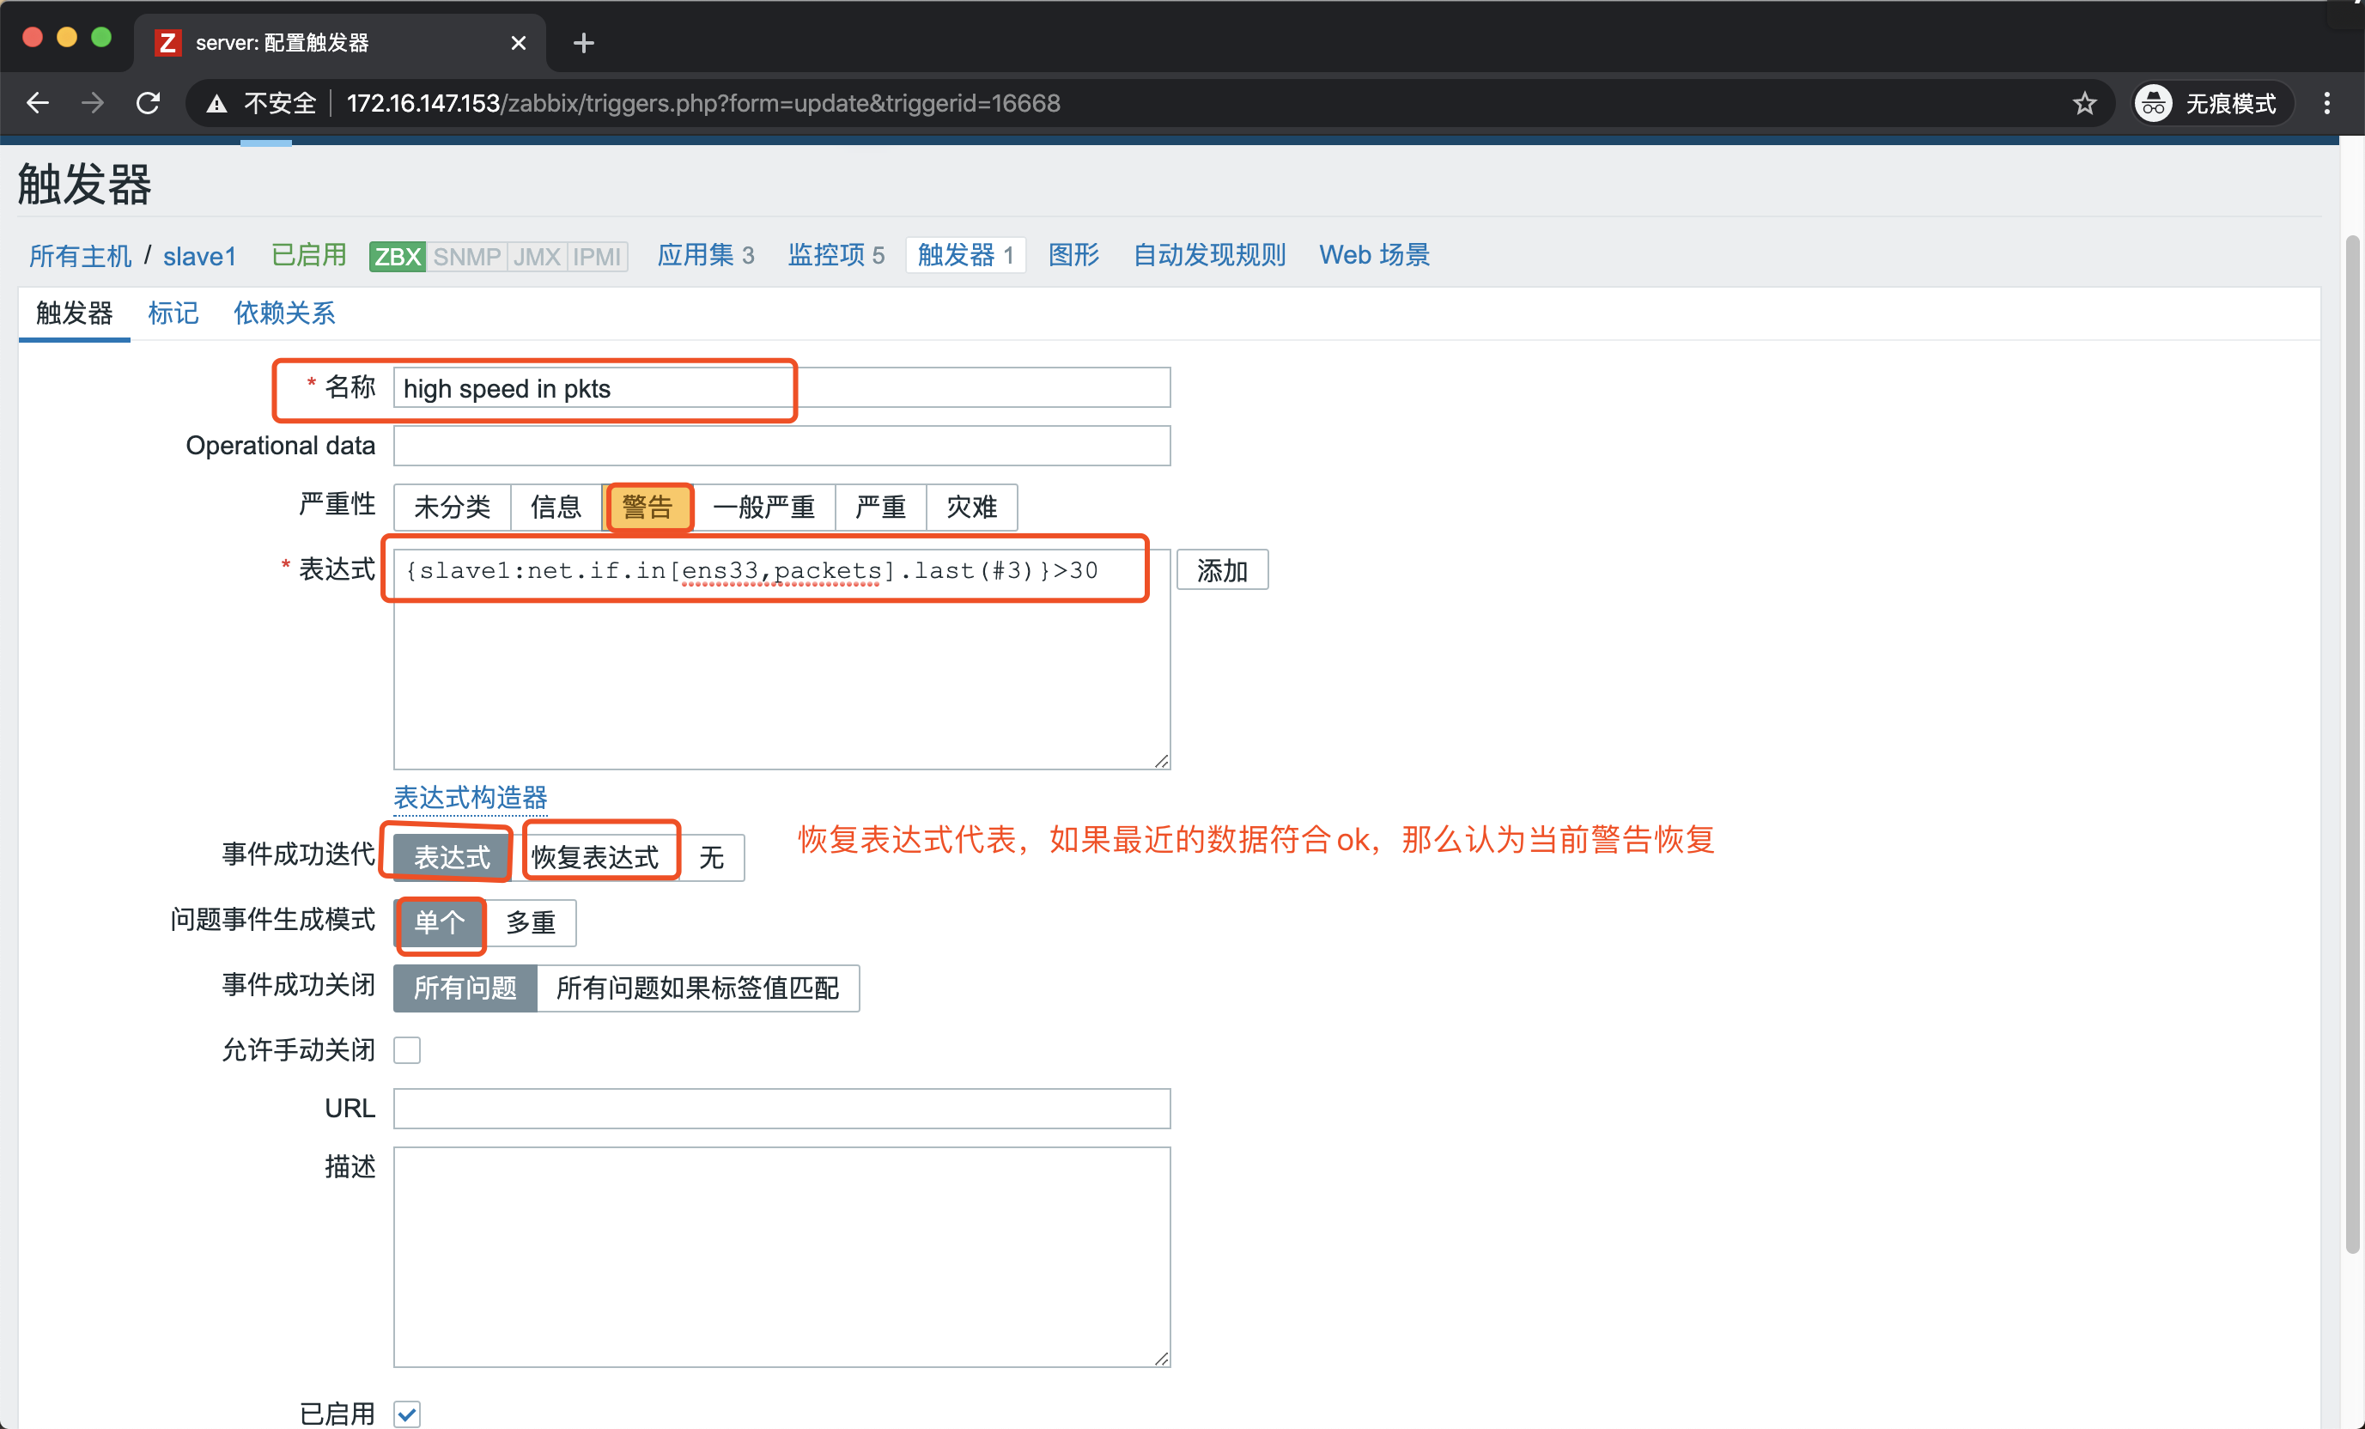The width and height of the screenshot is (2365, 1429).
Task: Select severity 严重
Action: [x=880, y=507]
